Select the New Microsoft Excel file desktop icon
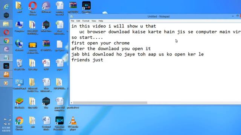This screenshot has height=135, width=241. (59, 28)
